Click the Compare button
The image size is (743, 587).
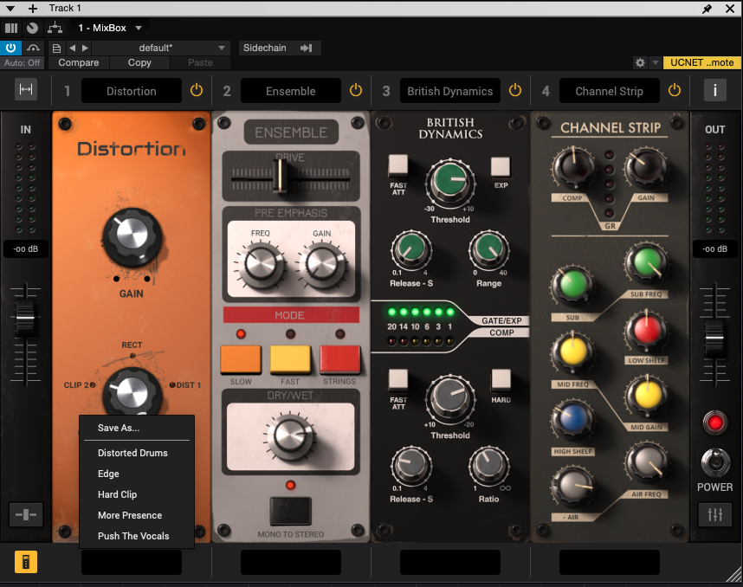pos(79,62)
